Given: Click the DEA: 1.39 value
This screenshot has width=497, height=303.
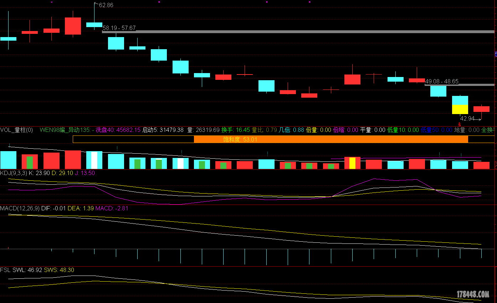Looking at the screenshot, I should tap(81, 208).
